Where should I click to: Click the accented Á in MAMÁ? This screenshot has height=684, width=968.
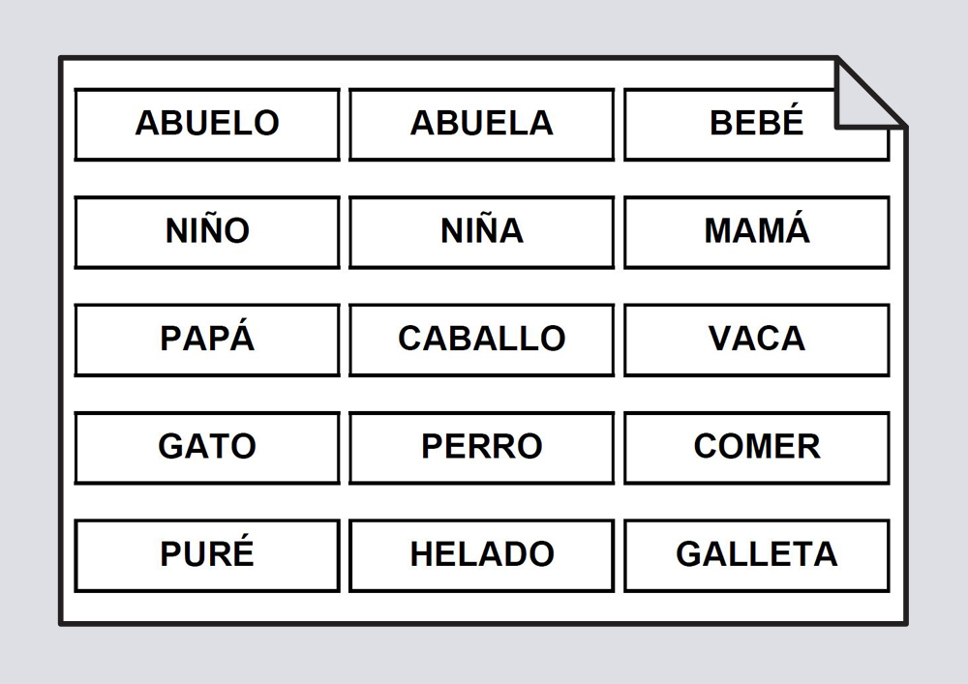point(797,230)
